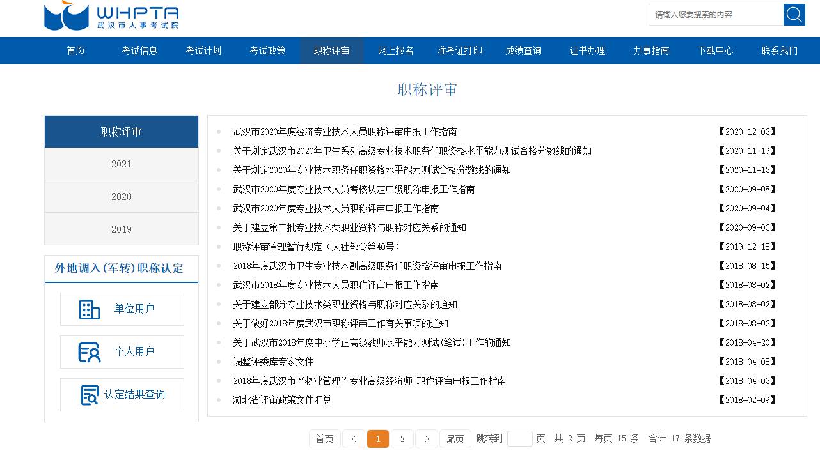820x467 pixels.
Task: Open 关于建立第二批专业技术类职业资格 notice
Action: [x=349, y=227]
